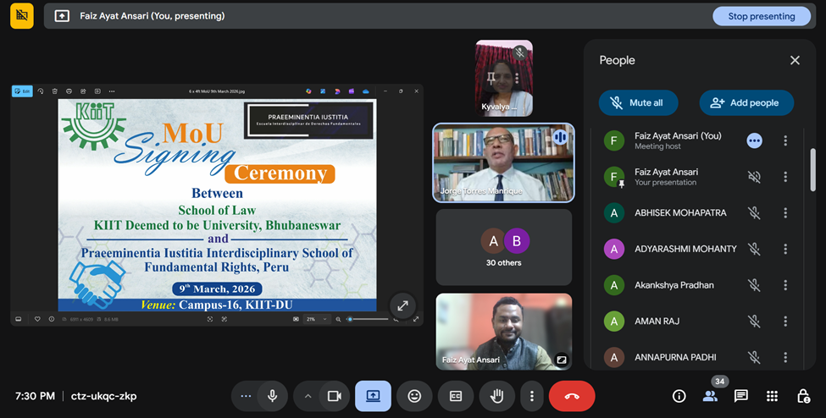Viewport: 826px width, 418px height.
Task: Toggle the People panel icon with 34 badge
Action: pyautogui.click(x=710, y=396)
